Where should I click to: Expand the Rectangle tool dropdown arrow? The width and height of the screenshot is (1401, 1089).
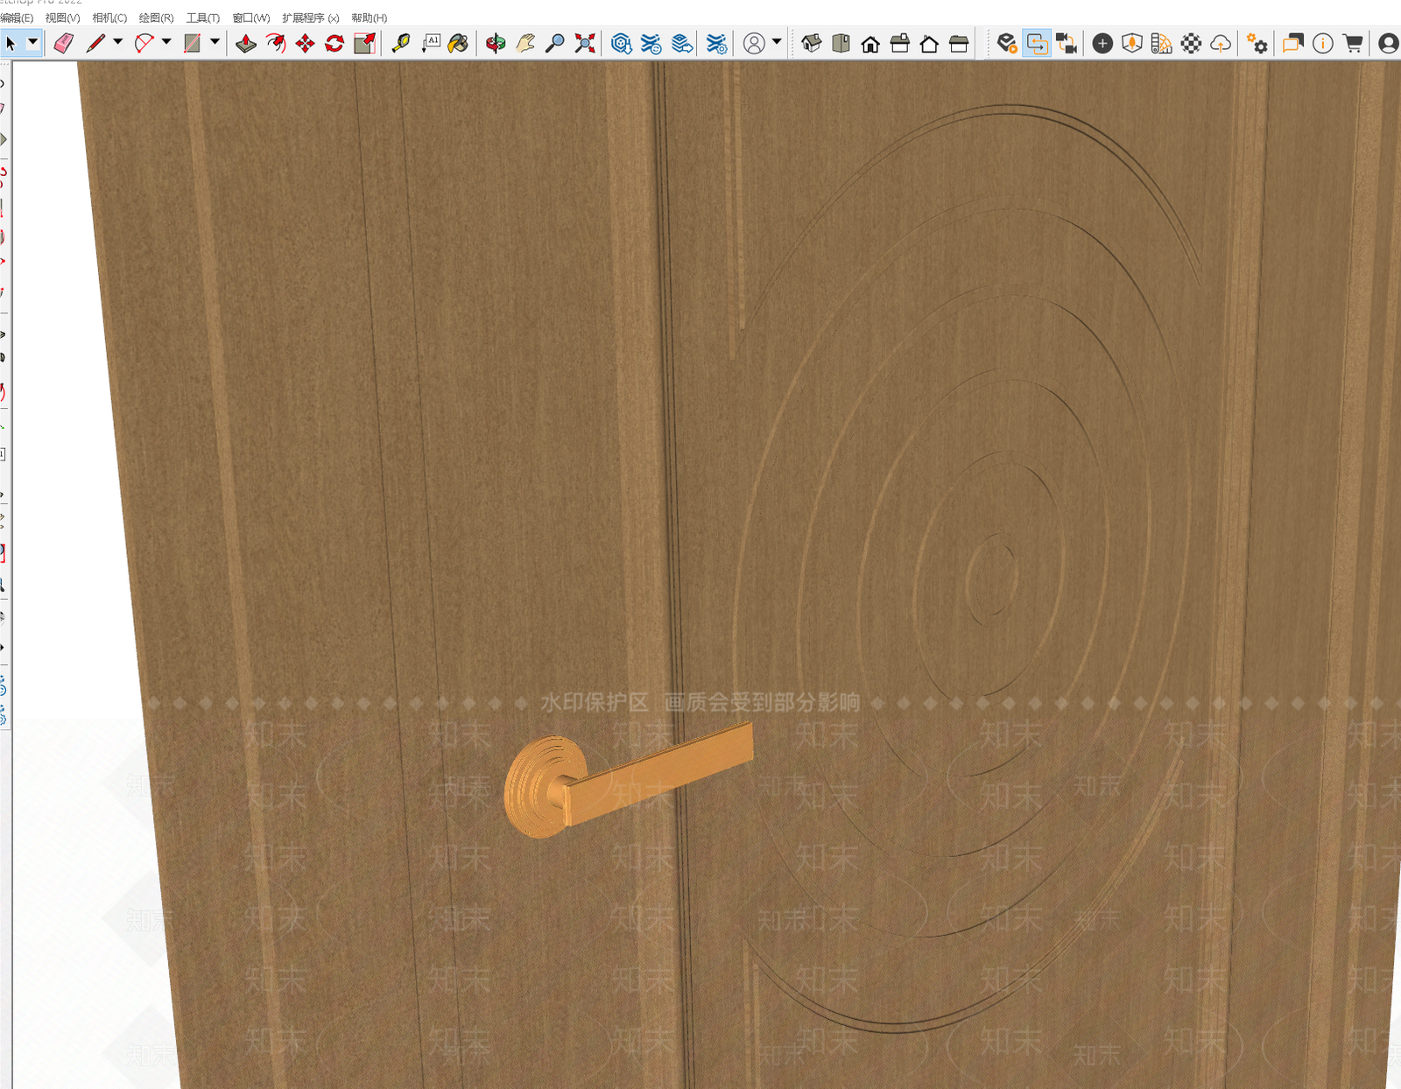click(x=215, y=42)
